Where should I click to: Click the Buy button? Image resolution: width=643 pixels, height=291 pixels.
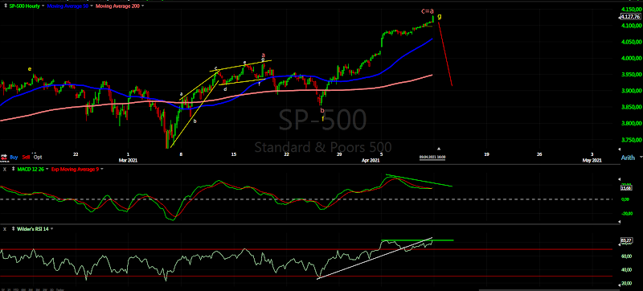[14, 157]
